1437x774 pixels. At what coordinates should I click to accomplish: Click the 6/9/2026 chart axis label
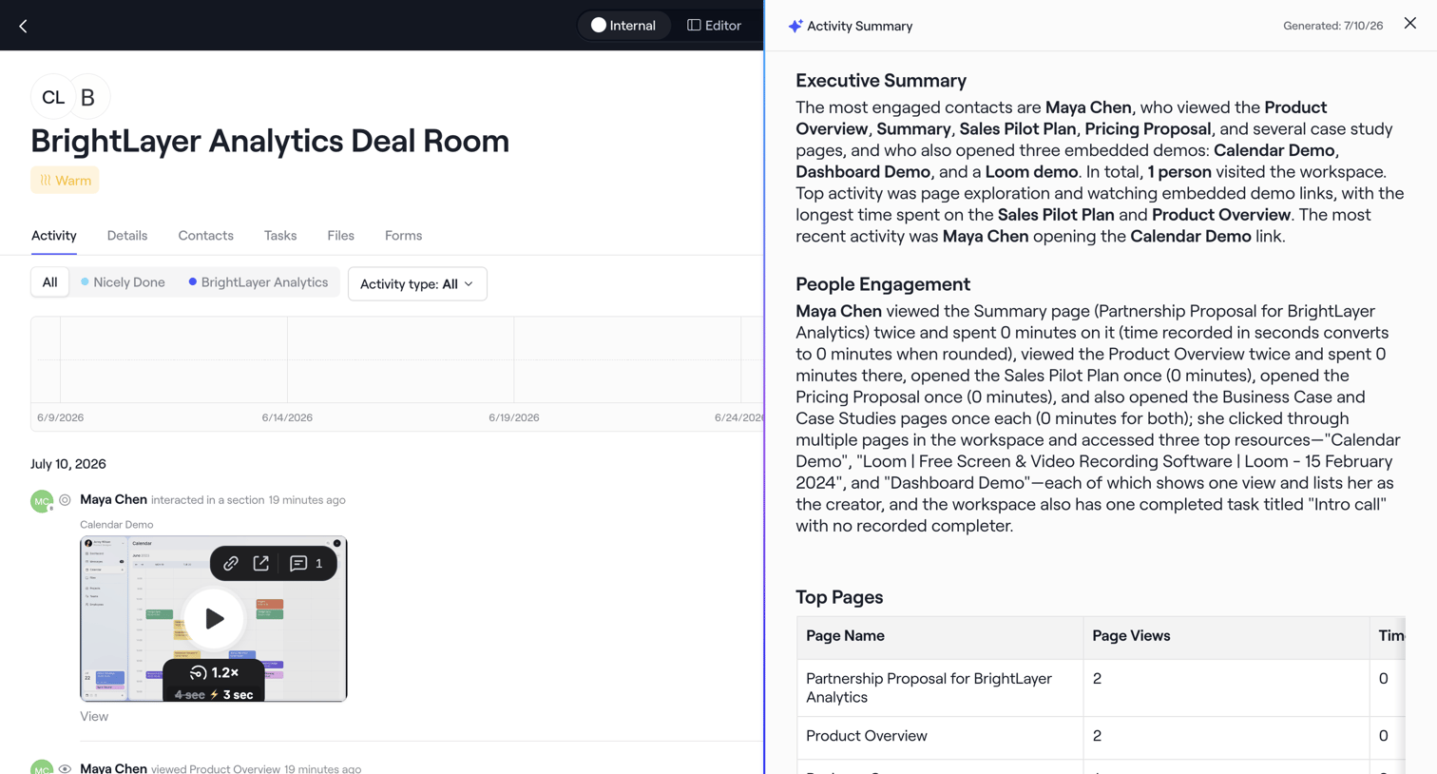pyautogui.click(x=61, y=417)
